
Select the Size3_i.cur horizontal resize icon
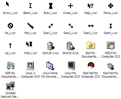(x=91, y=26)
